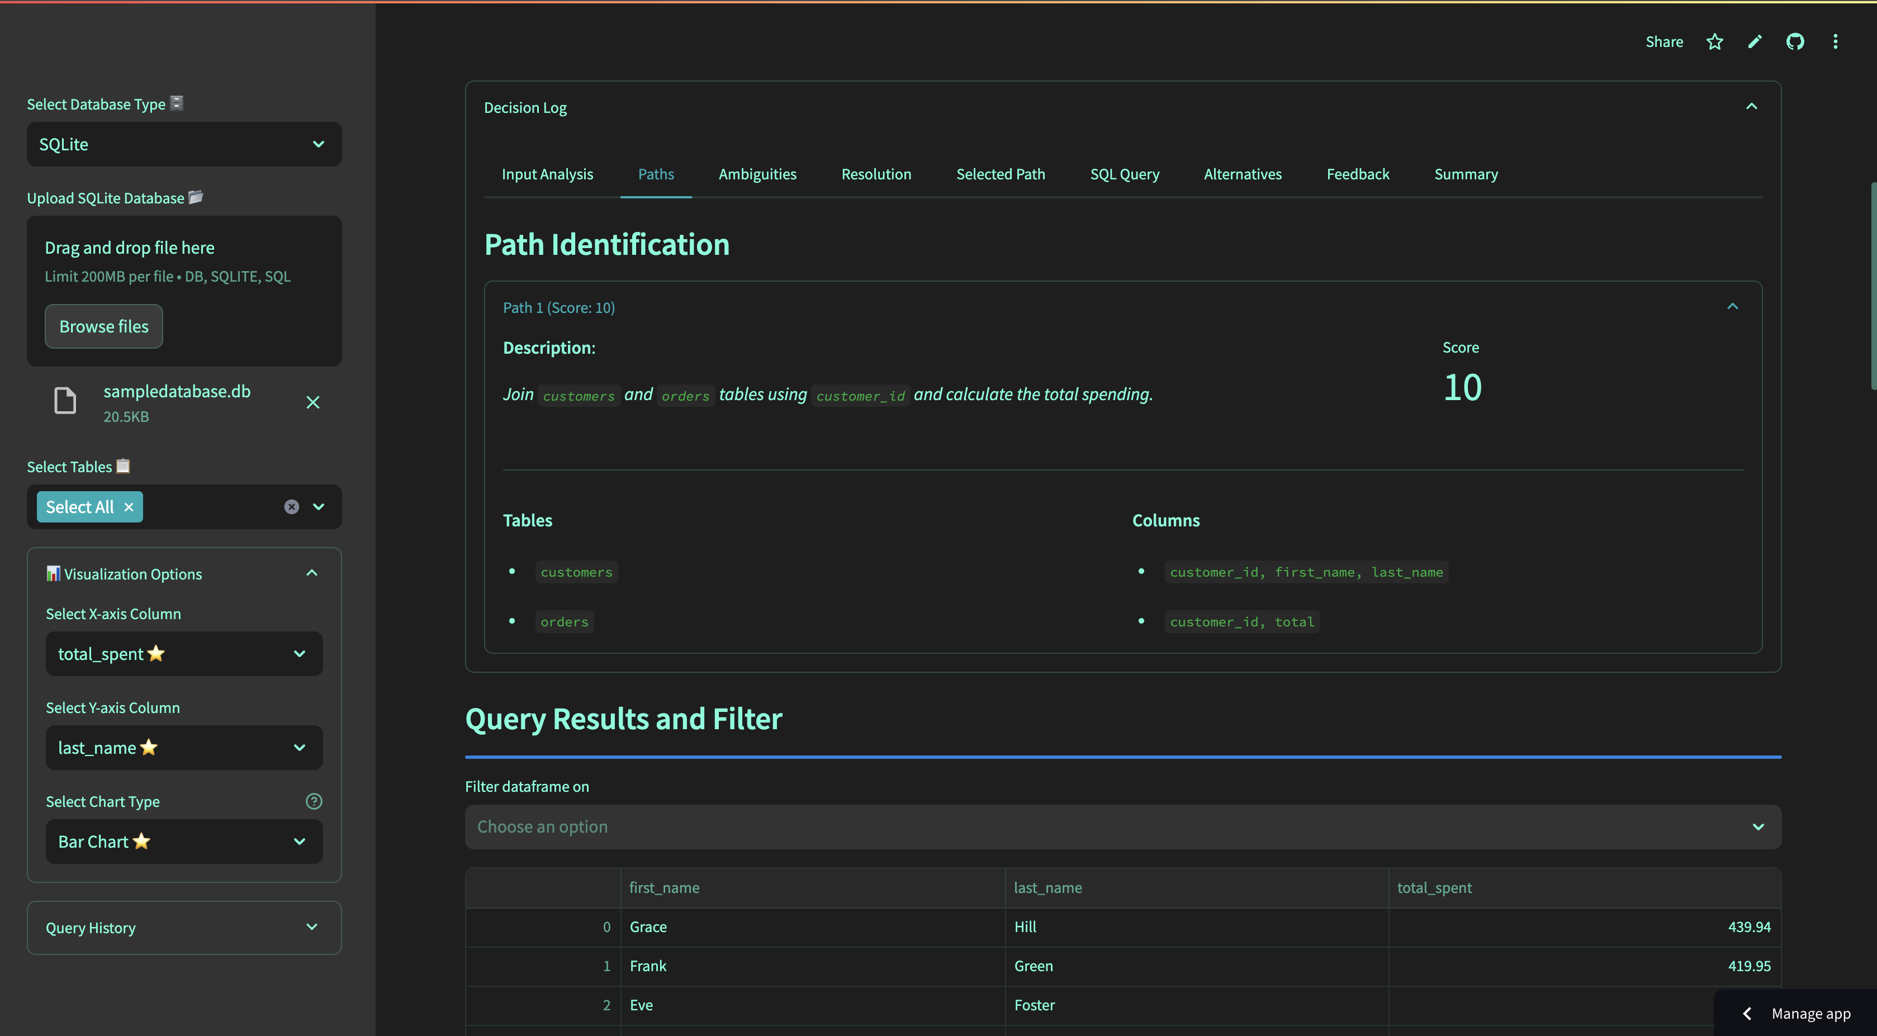Viewport: 1877px width, 1036px height.
Task: Switch to the SQL Query tab
Action: coord(1124,174)
